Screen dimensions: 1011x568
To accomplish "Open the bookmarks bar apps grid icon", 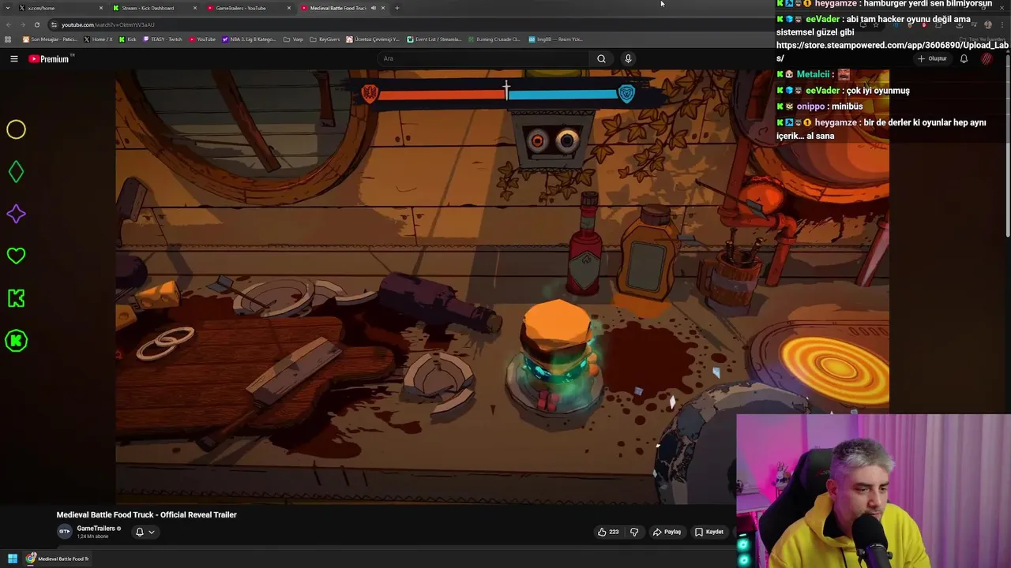I will point(8,39).
